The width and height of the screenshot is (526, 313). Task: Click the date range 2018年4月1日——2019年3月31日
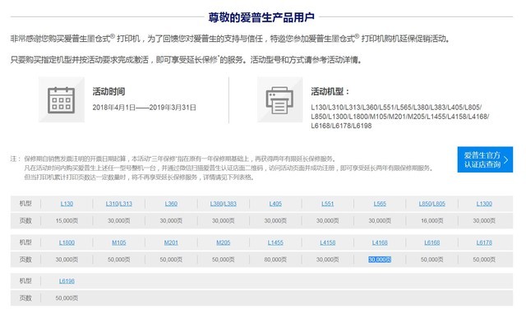tap(145, 108)
